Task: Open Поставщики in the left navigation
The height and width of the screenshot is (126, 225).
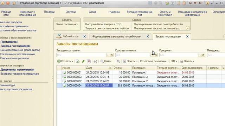Action: (x=9, y=42)
